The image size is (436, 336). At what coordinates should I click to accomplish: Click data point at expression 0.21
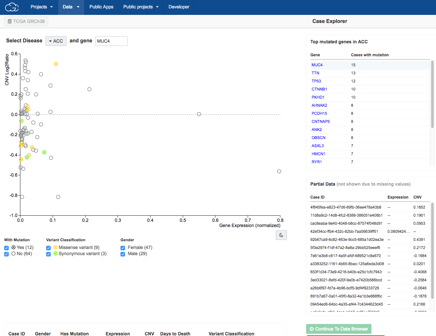pyautogui.click(x=89, y=89)
